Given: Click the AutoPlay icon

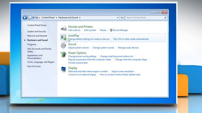Looking at the screenshot, I should [x=63, y=37].
